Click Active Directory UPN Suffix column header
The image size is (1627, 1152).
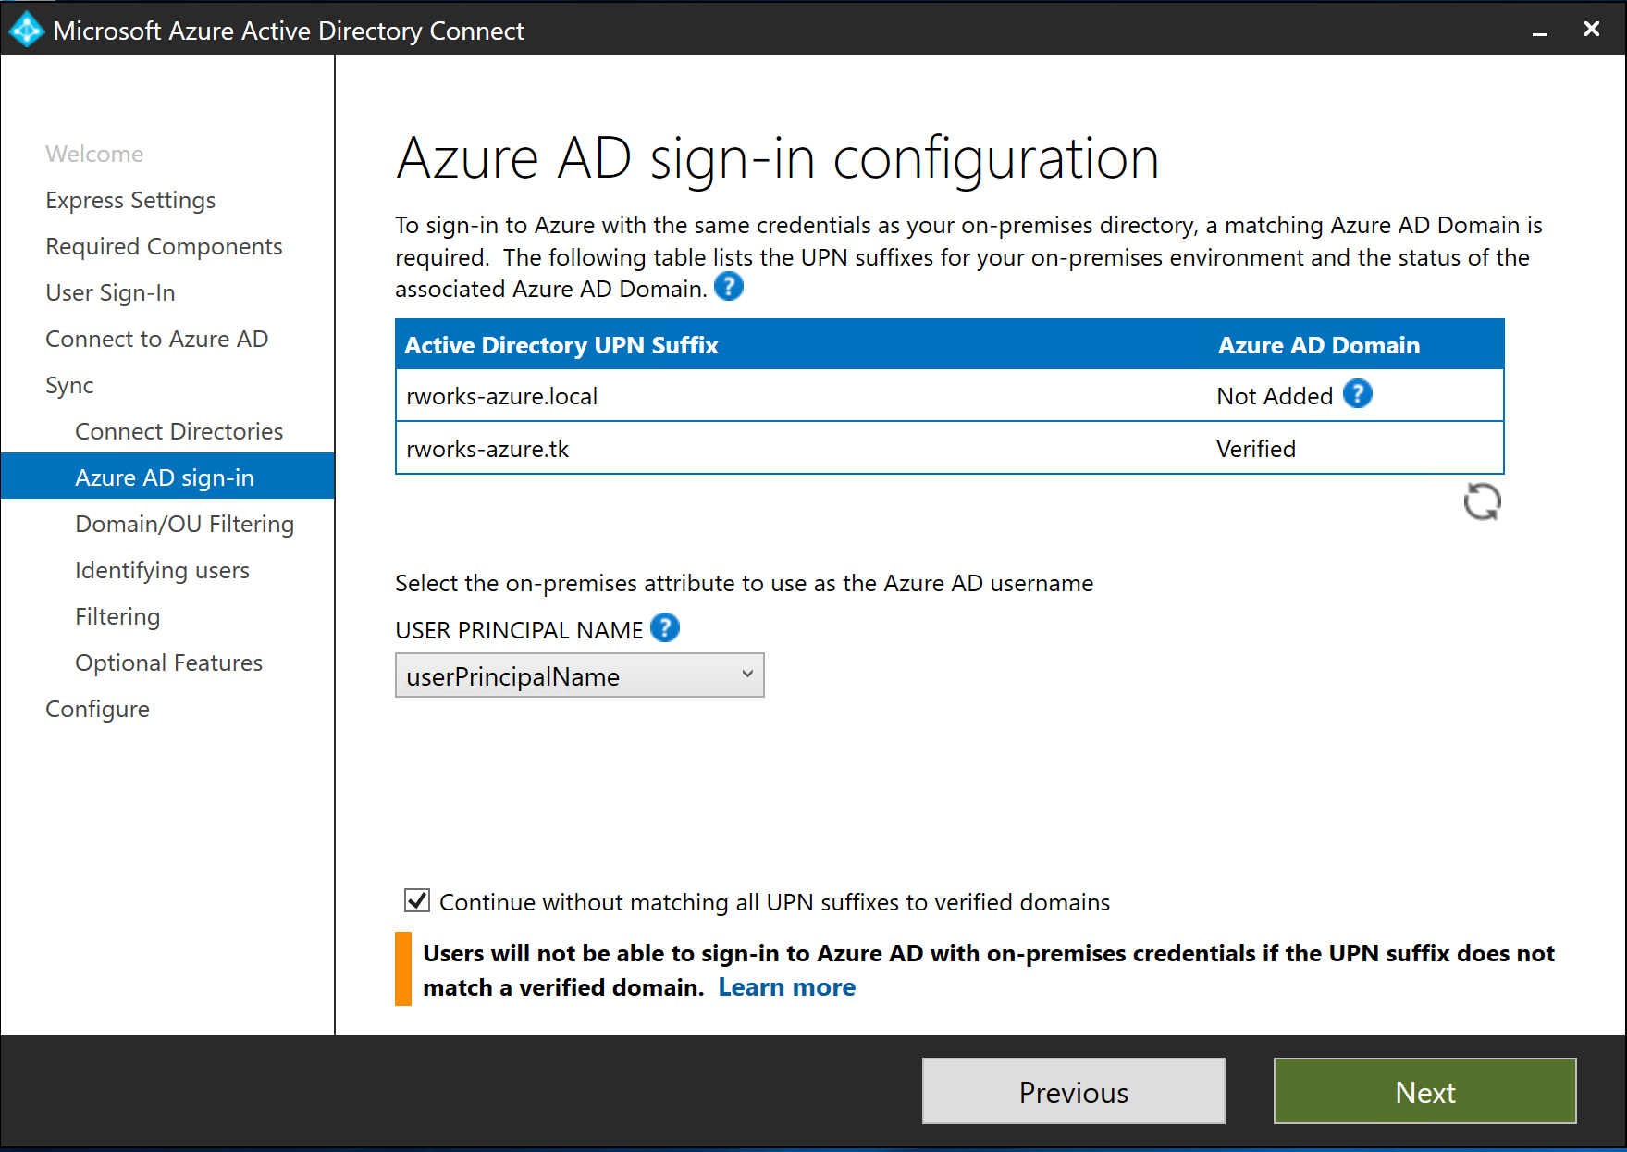coord(561,345)
